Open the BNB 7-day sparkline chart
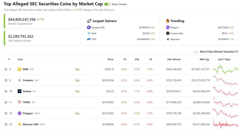Viewport: 242px width, 130px height. click(x=225, y=69)
